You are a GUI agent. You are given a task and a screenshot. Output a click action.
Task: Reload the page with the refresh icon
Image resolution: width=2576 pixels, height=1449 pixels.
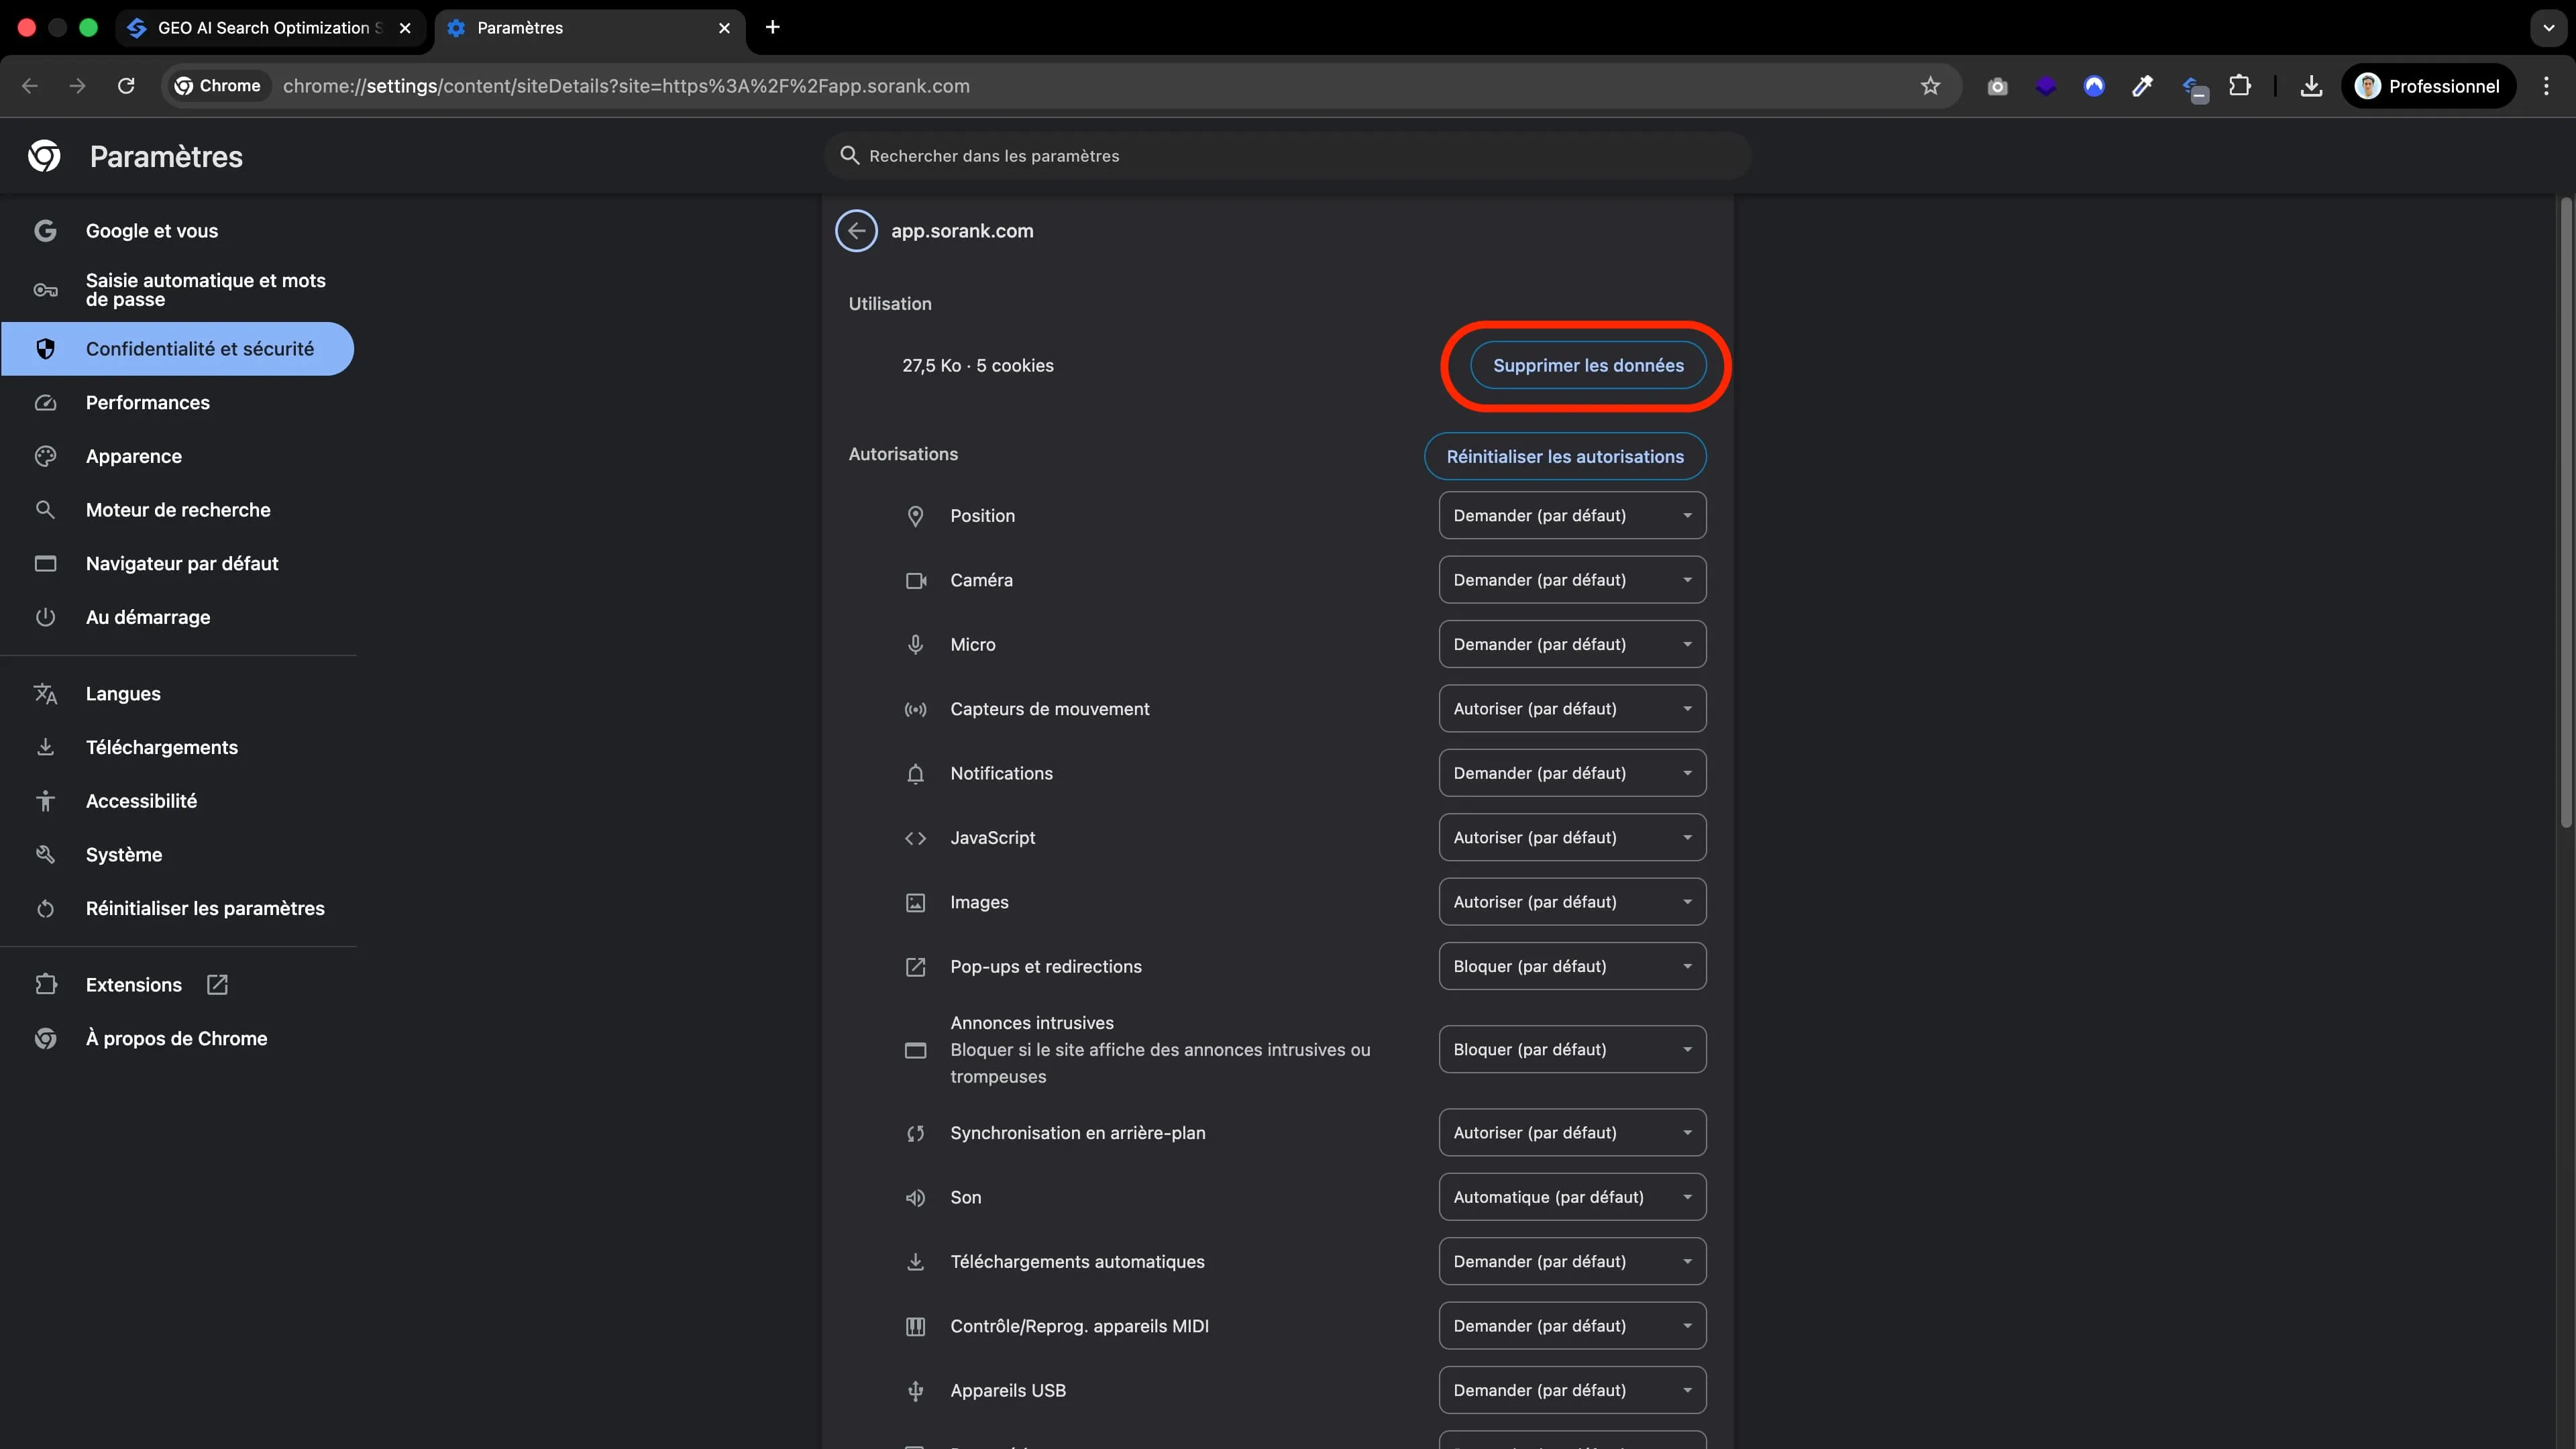pos(126,86)
